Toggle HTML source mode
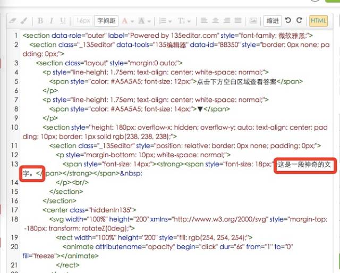 tap(318, 21)
